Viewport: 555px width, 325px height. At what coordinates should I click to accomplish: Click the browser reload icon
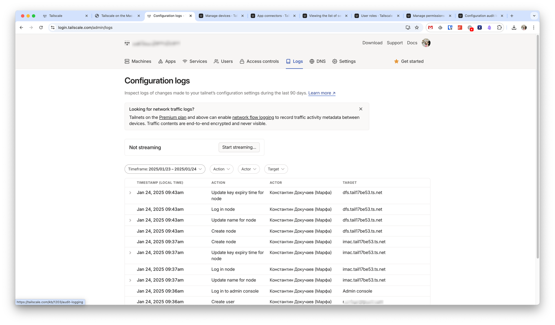pyautogui.click(x=41, y=27)
